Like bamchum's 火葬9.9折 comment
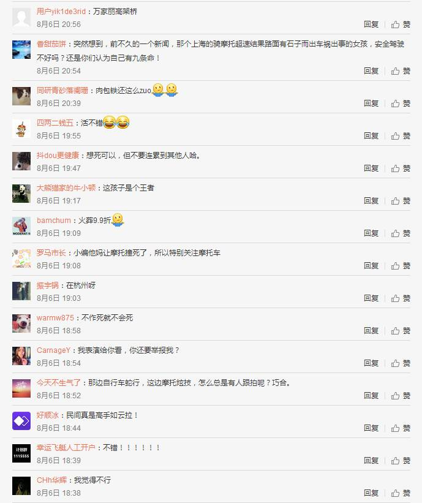 tap(401, 233)
